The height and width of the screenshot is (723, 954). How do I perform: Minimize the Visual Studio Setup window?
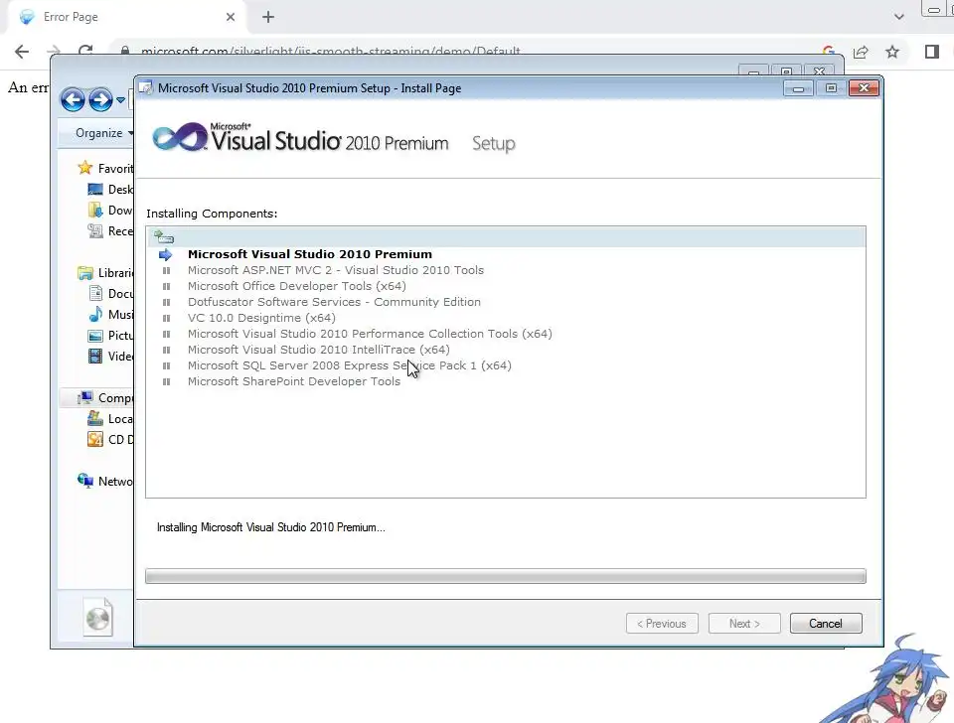tap(798, 88)
